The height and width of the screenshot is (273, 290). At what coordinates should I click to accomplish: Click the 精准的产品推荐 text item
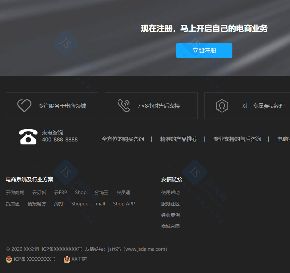pos(179,139)
